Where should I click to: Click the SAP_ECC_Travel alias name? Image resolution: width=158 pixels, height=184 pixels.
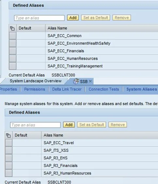coord(59,143)
